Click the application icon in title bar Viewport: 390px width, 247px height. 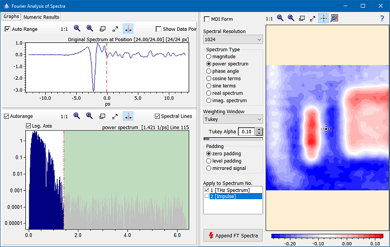tap(6, 6)
